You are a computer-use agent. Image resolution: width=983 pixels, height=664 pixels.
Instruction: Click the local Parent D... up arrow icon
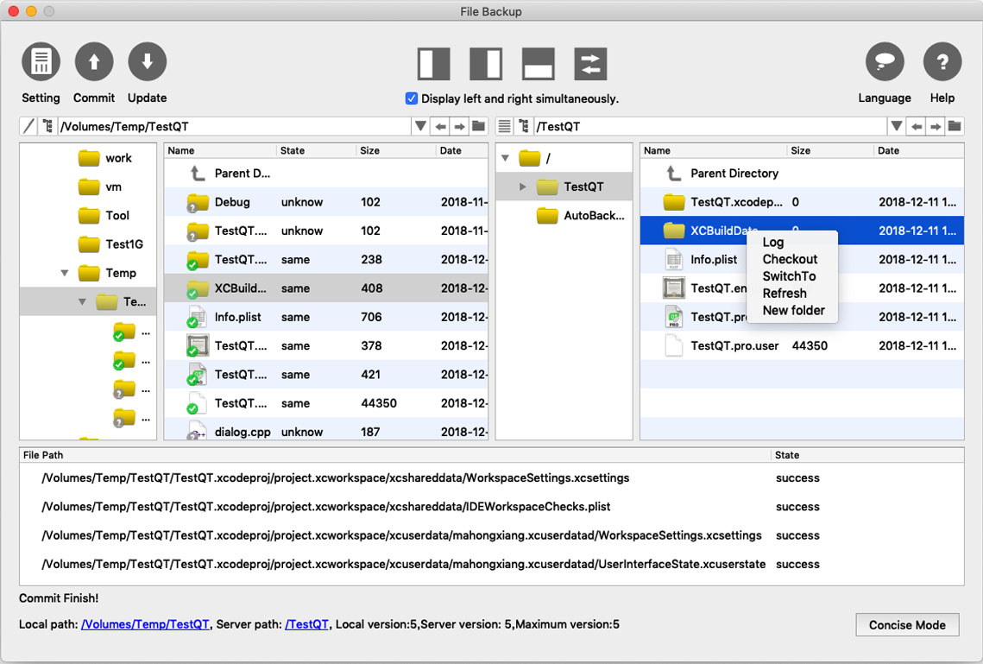[x=198, y=173]
